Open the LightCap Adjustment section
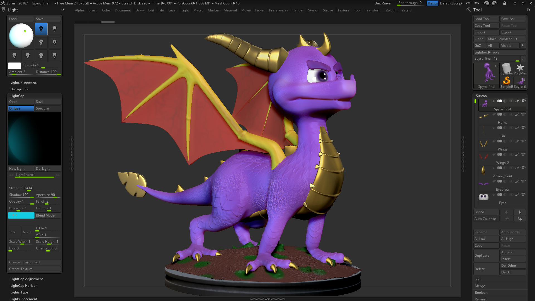The height and width of the screenshot is (301, 535). 26,279
